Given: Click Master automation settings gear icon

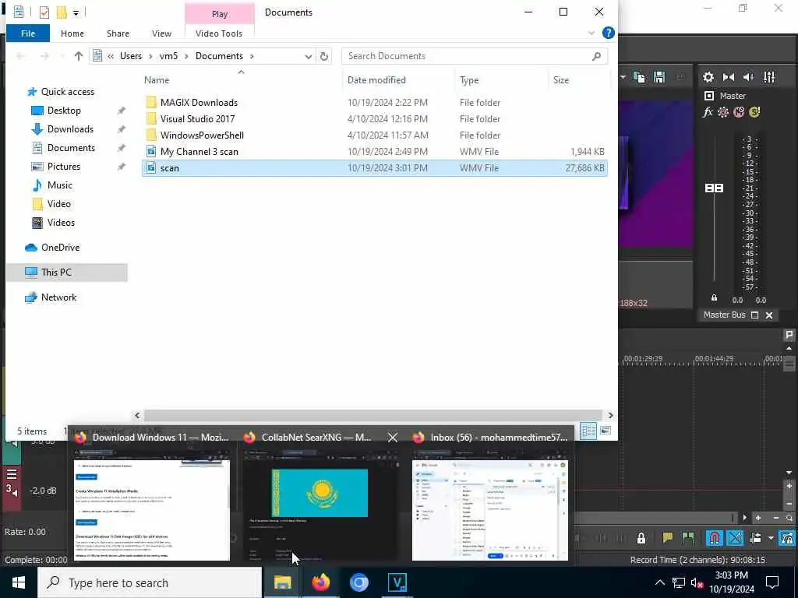Looking at the screenshot, I should (722, 112).
